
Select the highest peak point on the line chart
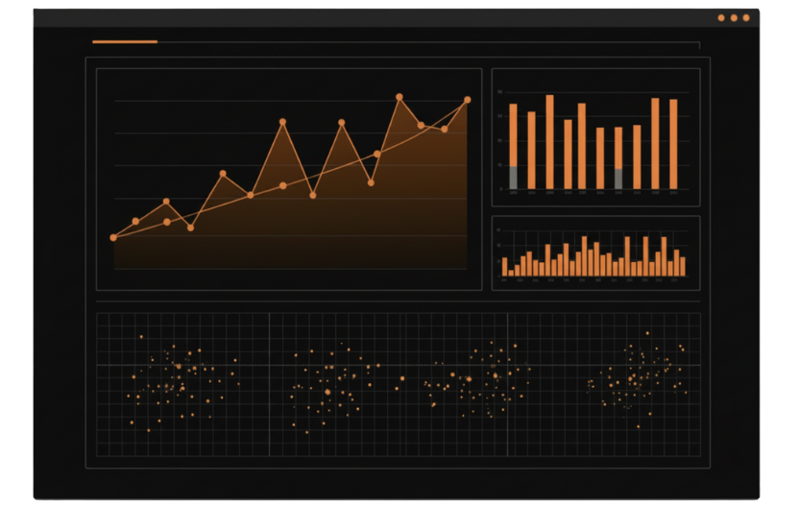399,97
